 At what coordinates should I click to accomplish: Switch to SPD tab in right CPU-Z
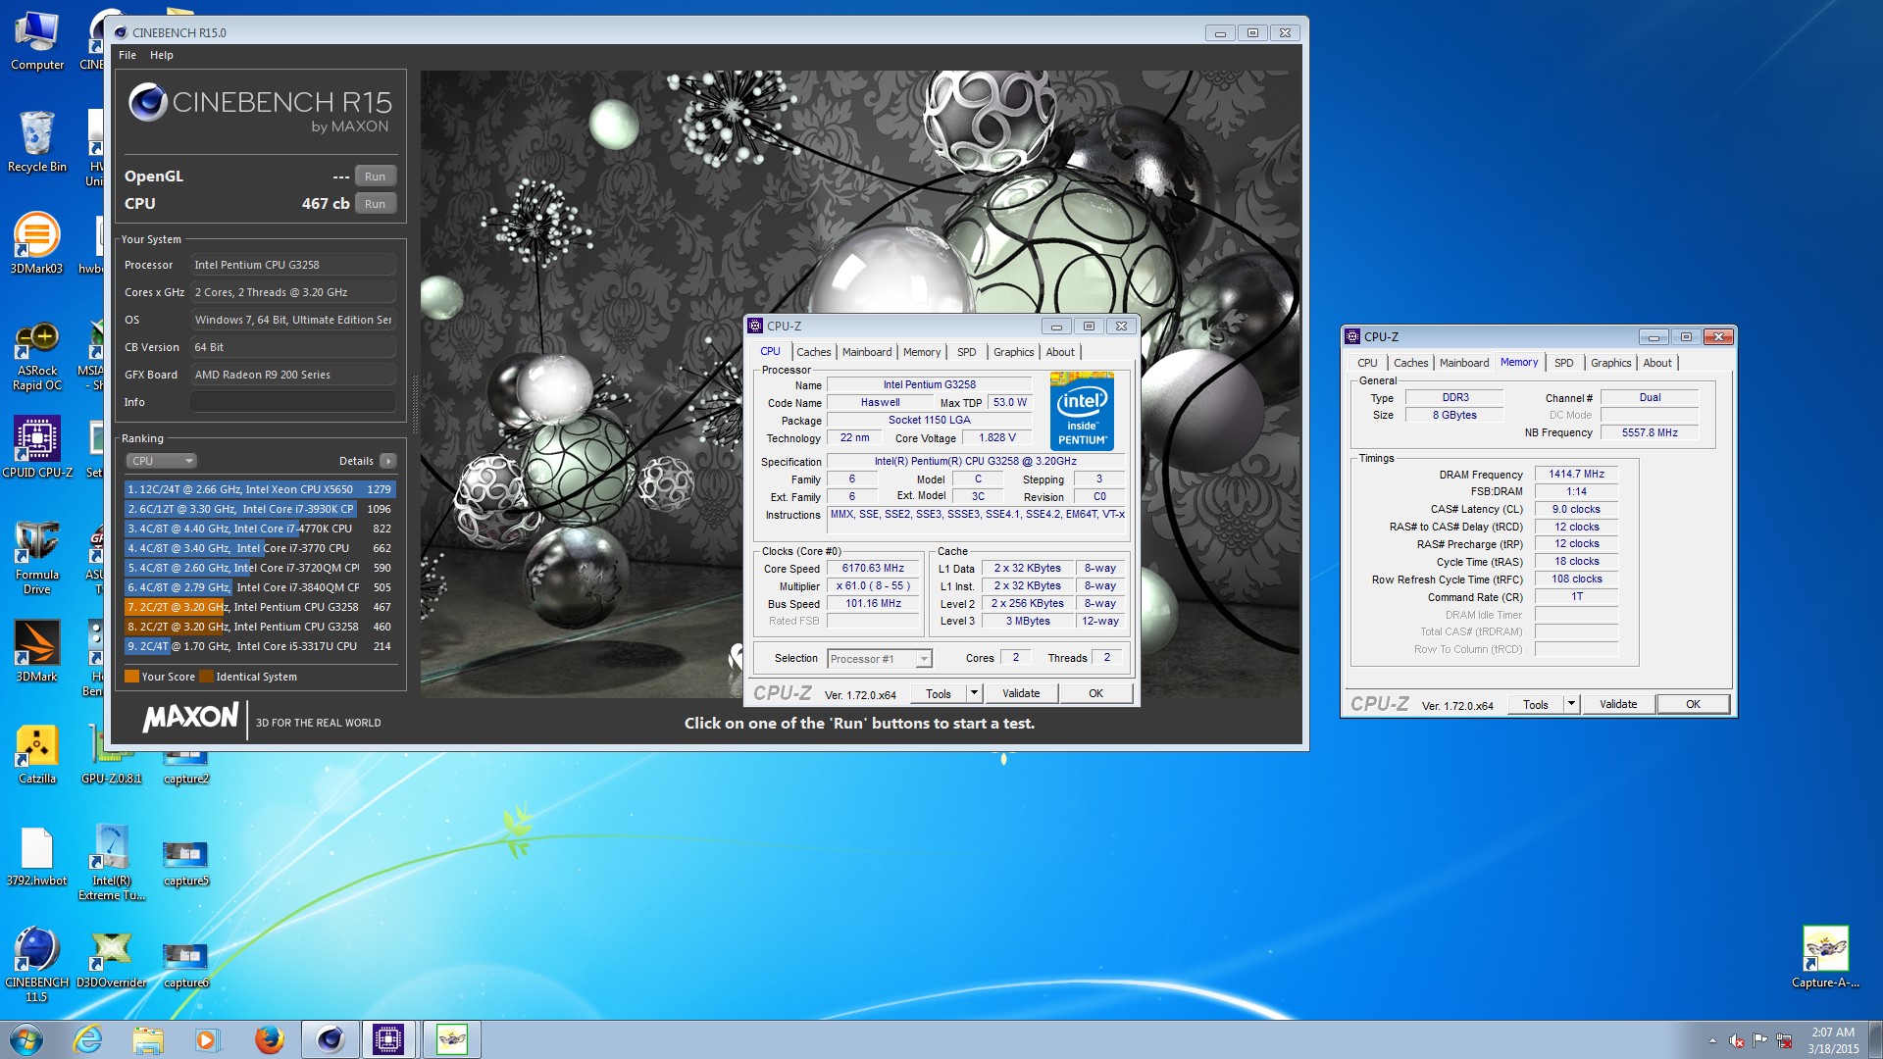pyautogui.click(x=1564, y=363)
